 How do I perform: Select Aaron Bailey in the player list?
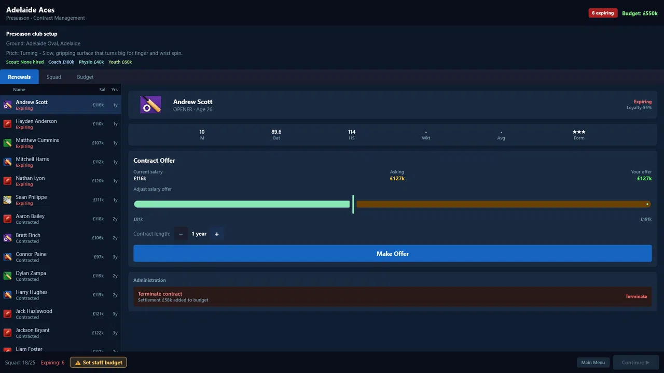pos(60,219)
